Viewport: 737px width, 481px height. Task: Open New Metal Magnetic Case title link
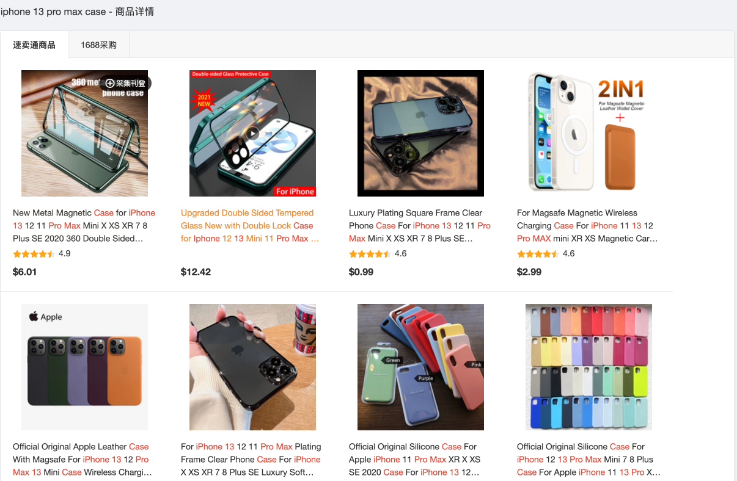click(84, 225)
